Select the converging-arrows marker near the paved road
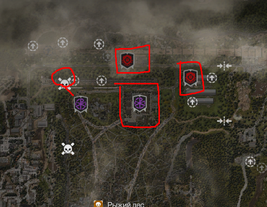 pos(224,66)
